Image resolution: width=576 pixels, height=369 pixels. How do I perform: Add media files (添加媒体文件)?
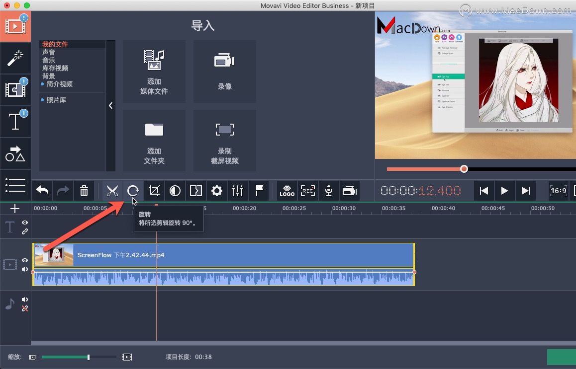[154, 72]
